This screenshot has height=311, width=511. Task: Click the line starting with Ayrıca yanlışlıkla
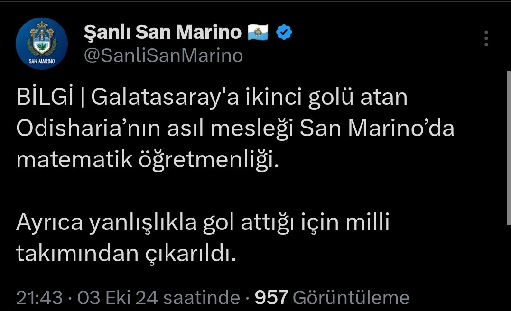pyautogui.click(x=203, y=222)
